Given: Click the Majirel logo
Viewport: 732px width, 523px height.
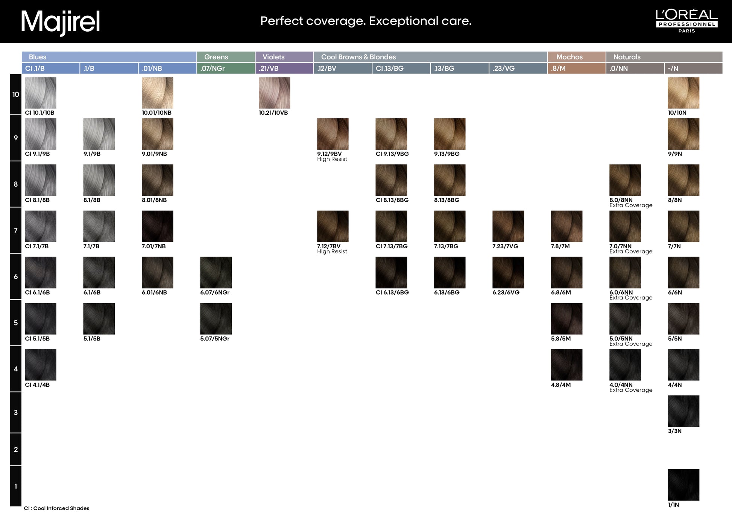Looking at the screenshot, I should point(61,22).
